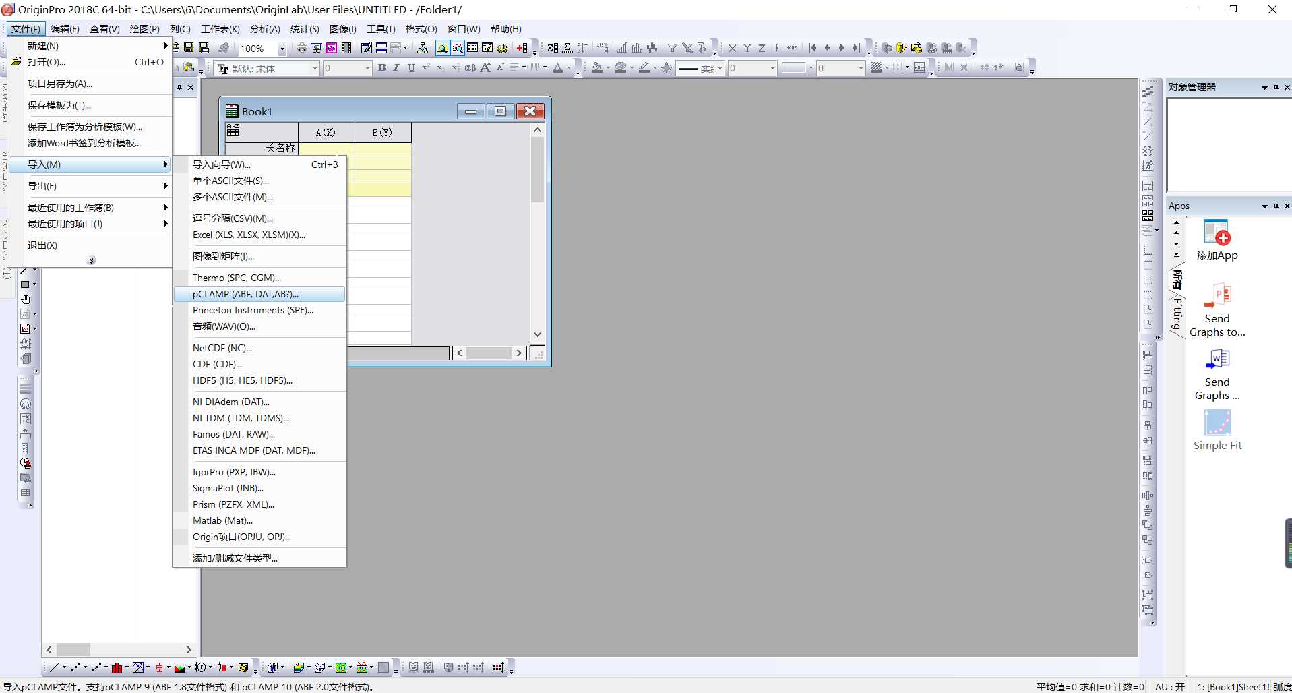
Task: Click column header B(Y) in Book1
Action: pyautogui.click(x=382, y=133)
